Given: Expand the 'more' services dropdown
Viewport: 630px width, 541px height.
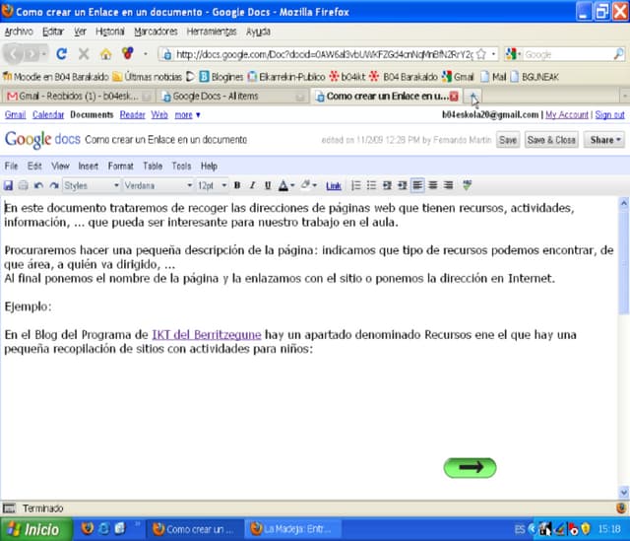Looking at the screenshot, I should 187,115.
